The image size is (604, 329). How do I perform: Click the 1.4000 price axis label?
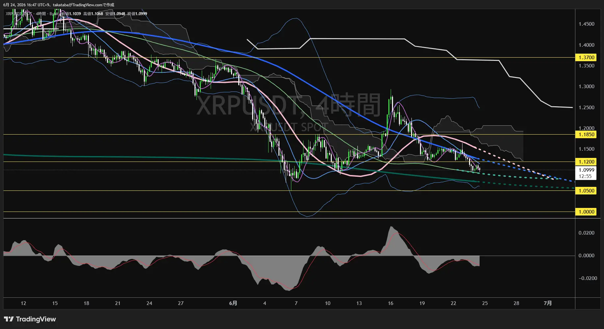point(587,45)
